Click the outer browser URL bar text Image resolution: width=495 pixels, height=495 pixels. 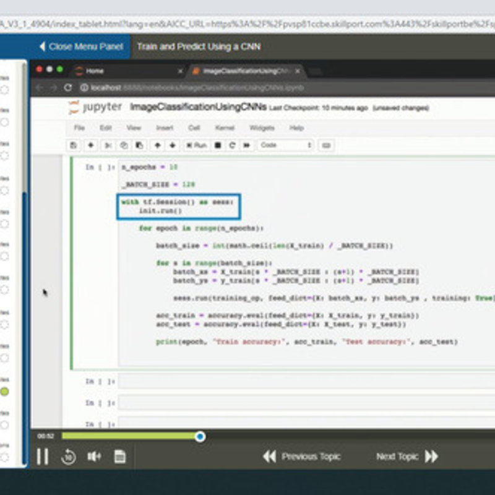[247, 24]
